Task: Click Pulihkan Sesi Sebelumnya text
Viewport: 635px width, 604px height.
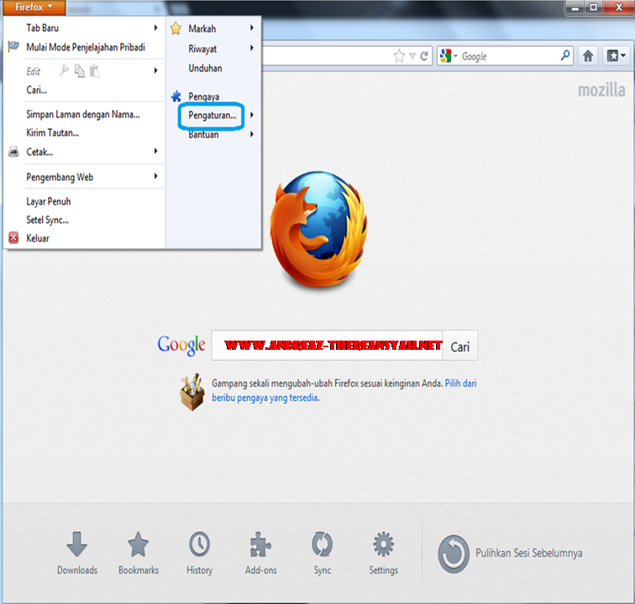Action: pyautogui.click(x=529, y=553)
